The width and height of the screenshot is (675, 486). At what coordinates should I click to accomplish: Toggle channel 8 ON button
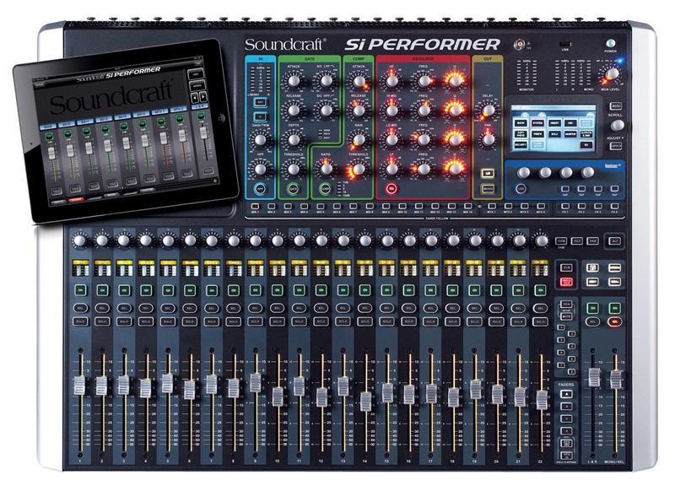coord(234,290)
